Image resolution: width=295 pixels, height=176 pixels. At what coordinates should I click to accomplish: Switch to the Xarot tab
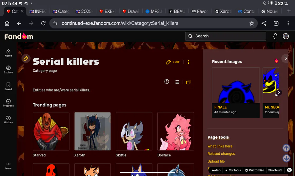tap(223, 11)
